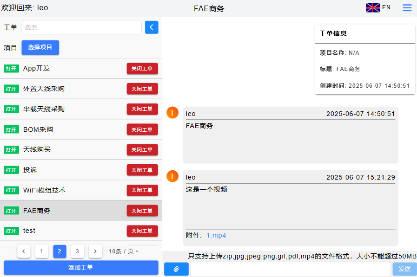Click leo's avatar on the video message

(172, 176)
